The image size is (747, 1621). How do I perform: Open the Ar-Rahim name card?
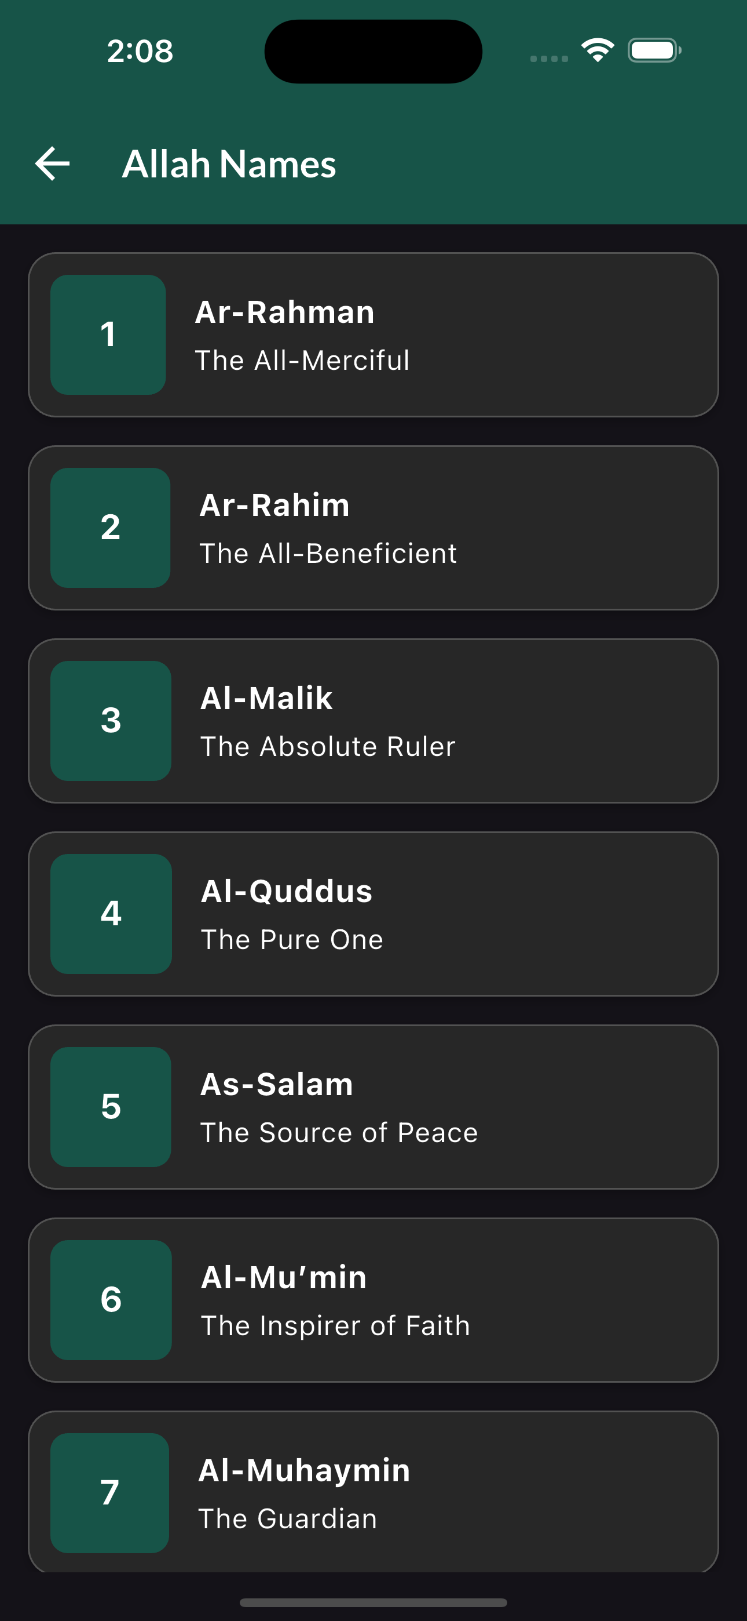click(373, 528)
